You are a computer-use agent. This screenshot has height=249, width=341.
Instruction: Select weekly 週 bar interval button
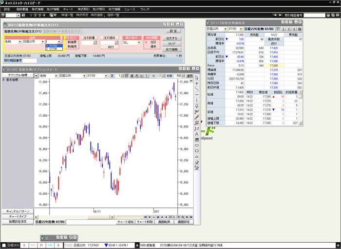coord(132,76)
